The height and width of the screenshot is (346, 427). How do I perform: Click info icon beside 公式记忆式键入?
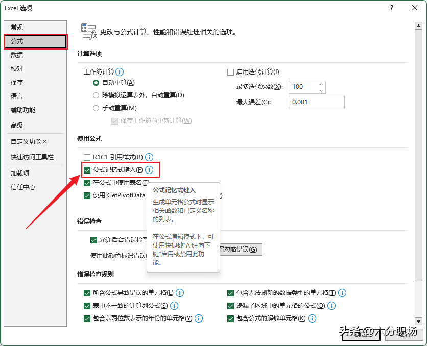[149, 170]
